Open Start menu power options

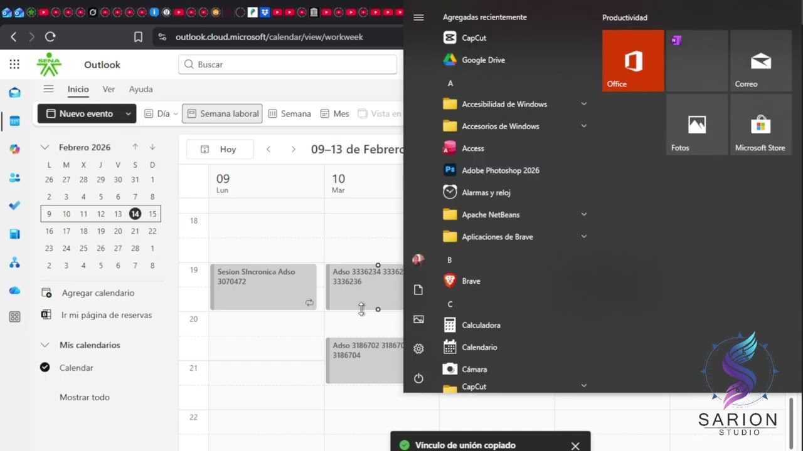tap(418, 378)
